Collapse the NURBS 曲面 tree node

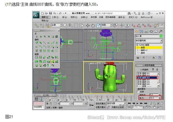(x=137, y=45)
